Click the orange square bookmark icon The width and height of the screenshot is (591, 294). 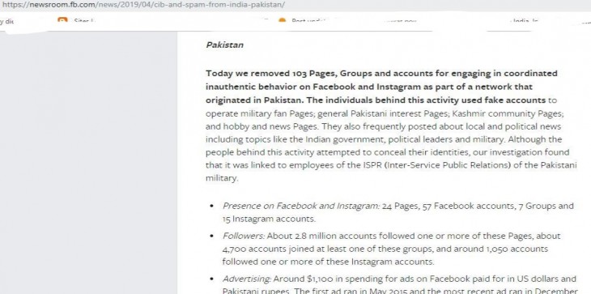pos(62,19)
